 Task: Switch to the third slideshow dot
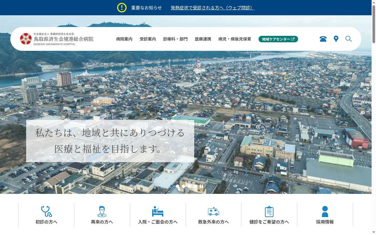pos(184,186)
